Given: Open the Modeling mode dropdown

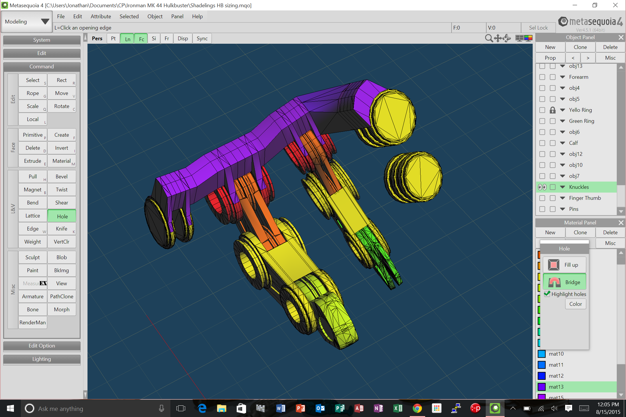Looking at the screenshot, I should coord(27,22).
